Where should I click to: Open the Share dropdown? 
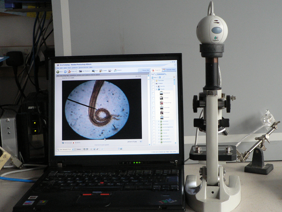coord(118,70)
